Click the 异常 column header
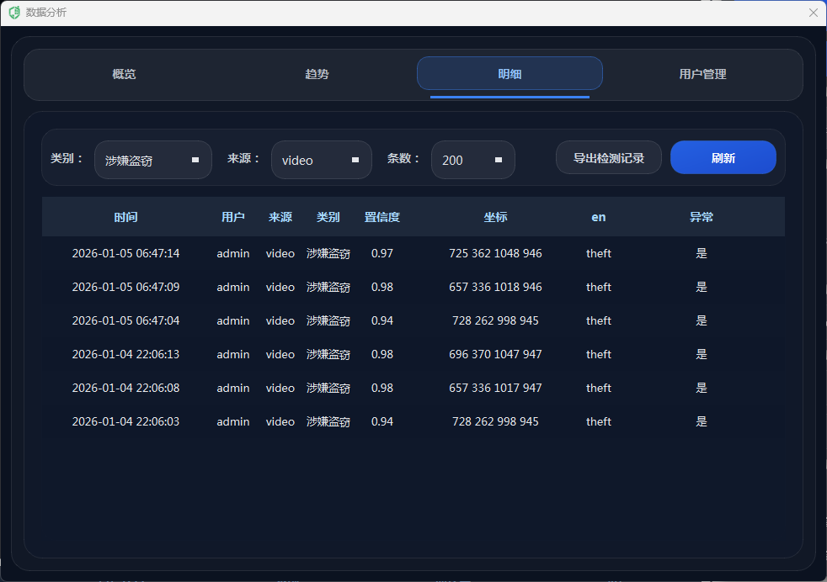 point(701,217)
